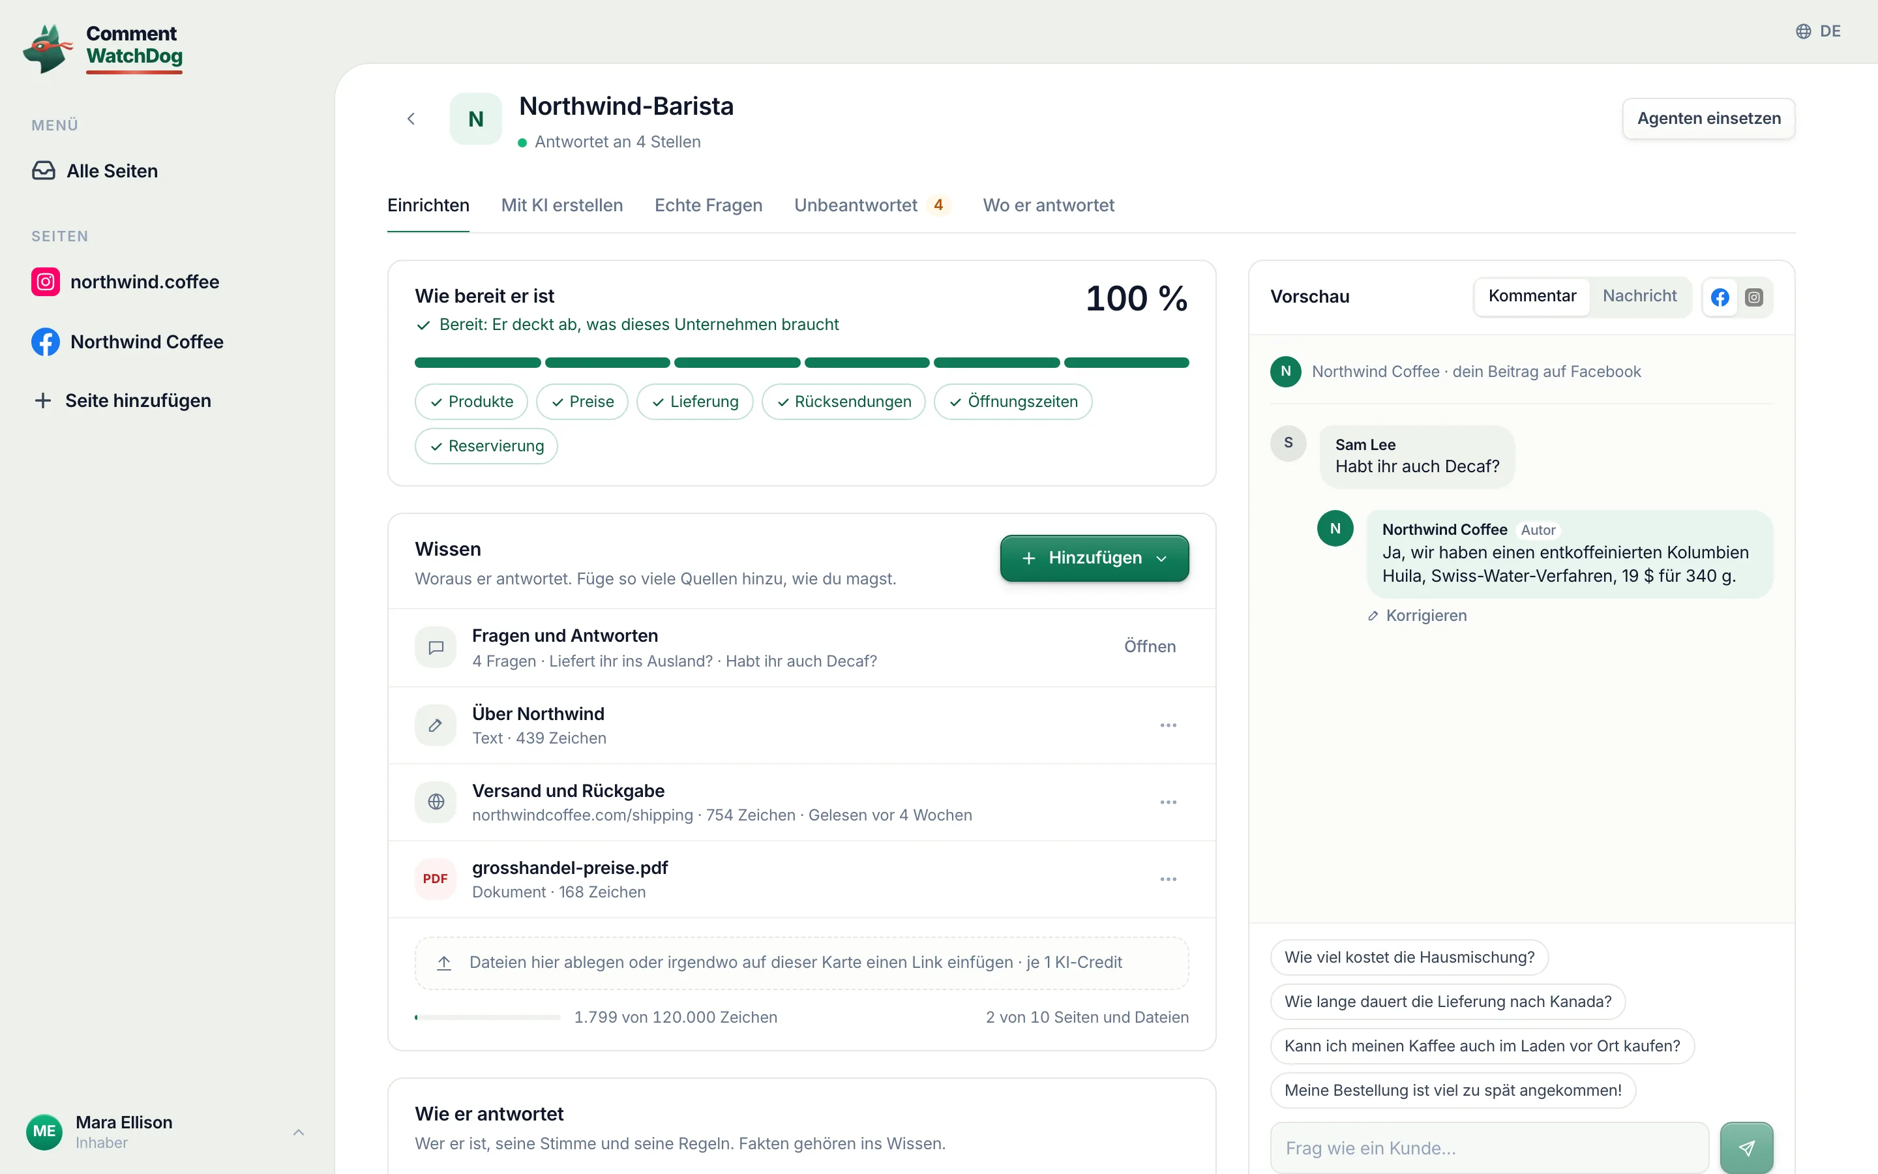The height and width of the screenshot is (1174, 1878).
Task: Click the globe icon of Versand und Rückgabe
Action: point(436,802)
